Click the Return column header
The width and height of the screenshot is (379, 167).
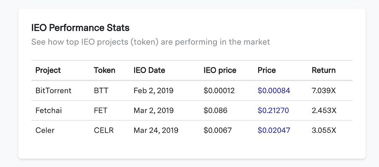pyautogui.click(x=324, y=70)
